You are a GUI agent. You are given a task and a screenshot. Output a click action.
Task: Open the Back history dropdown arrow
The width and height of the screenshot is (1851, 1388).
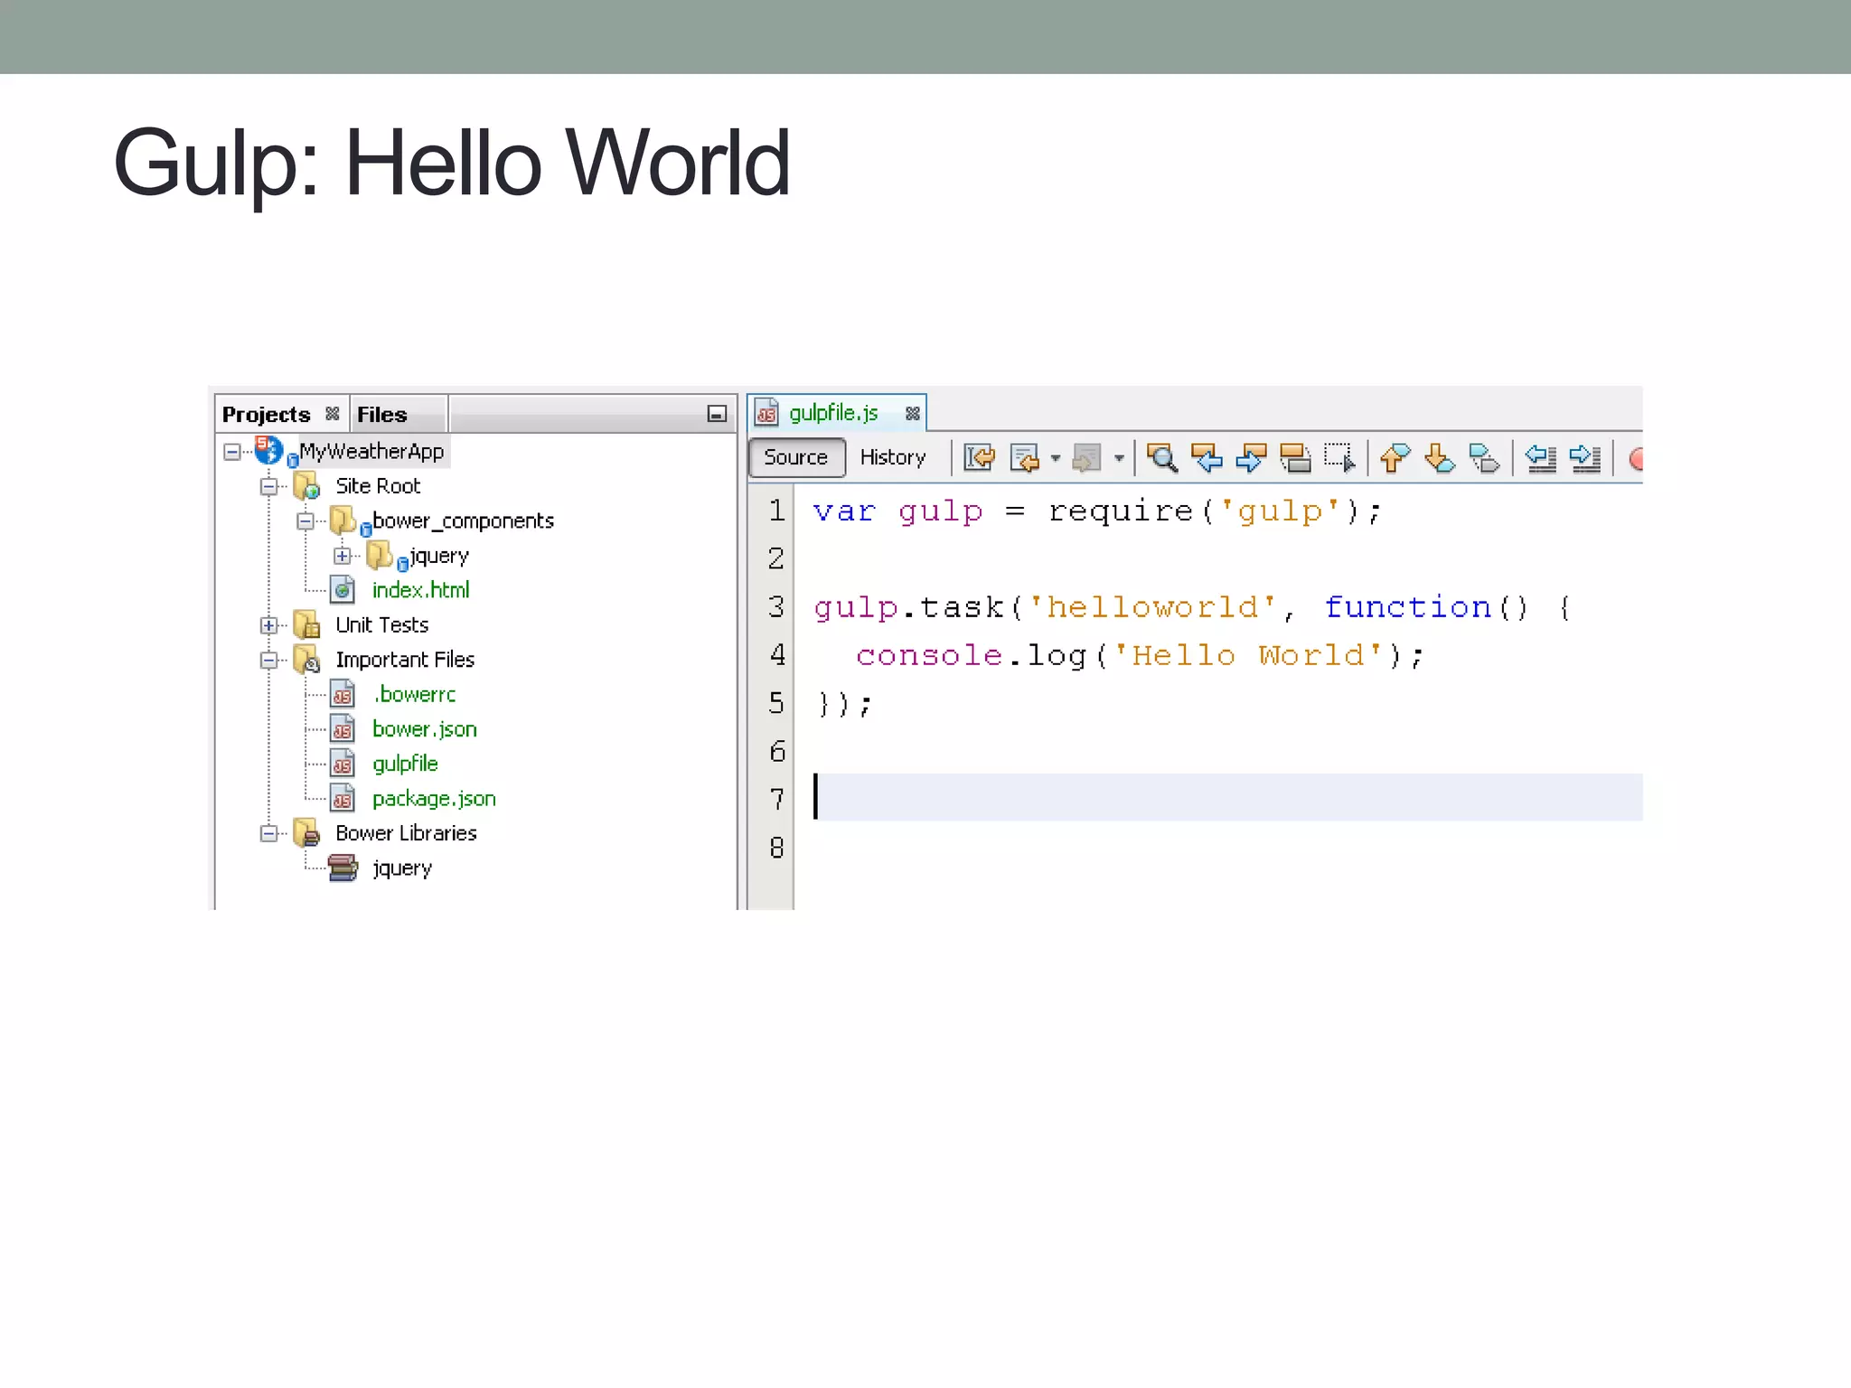point(1056,459)
